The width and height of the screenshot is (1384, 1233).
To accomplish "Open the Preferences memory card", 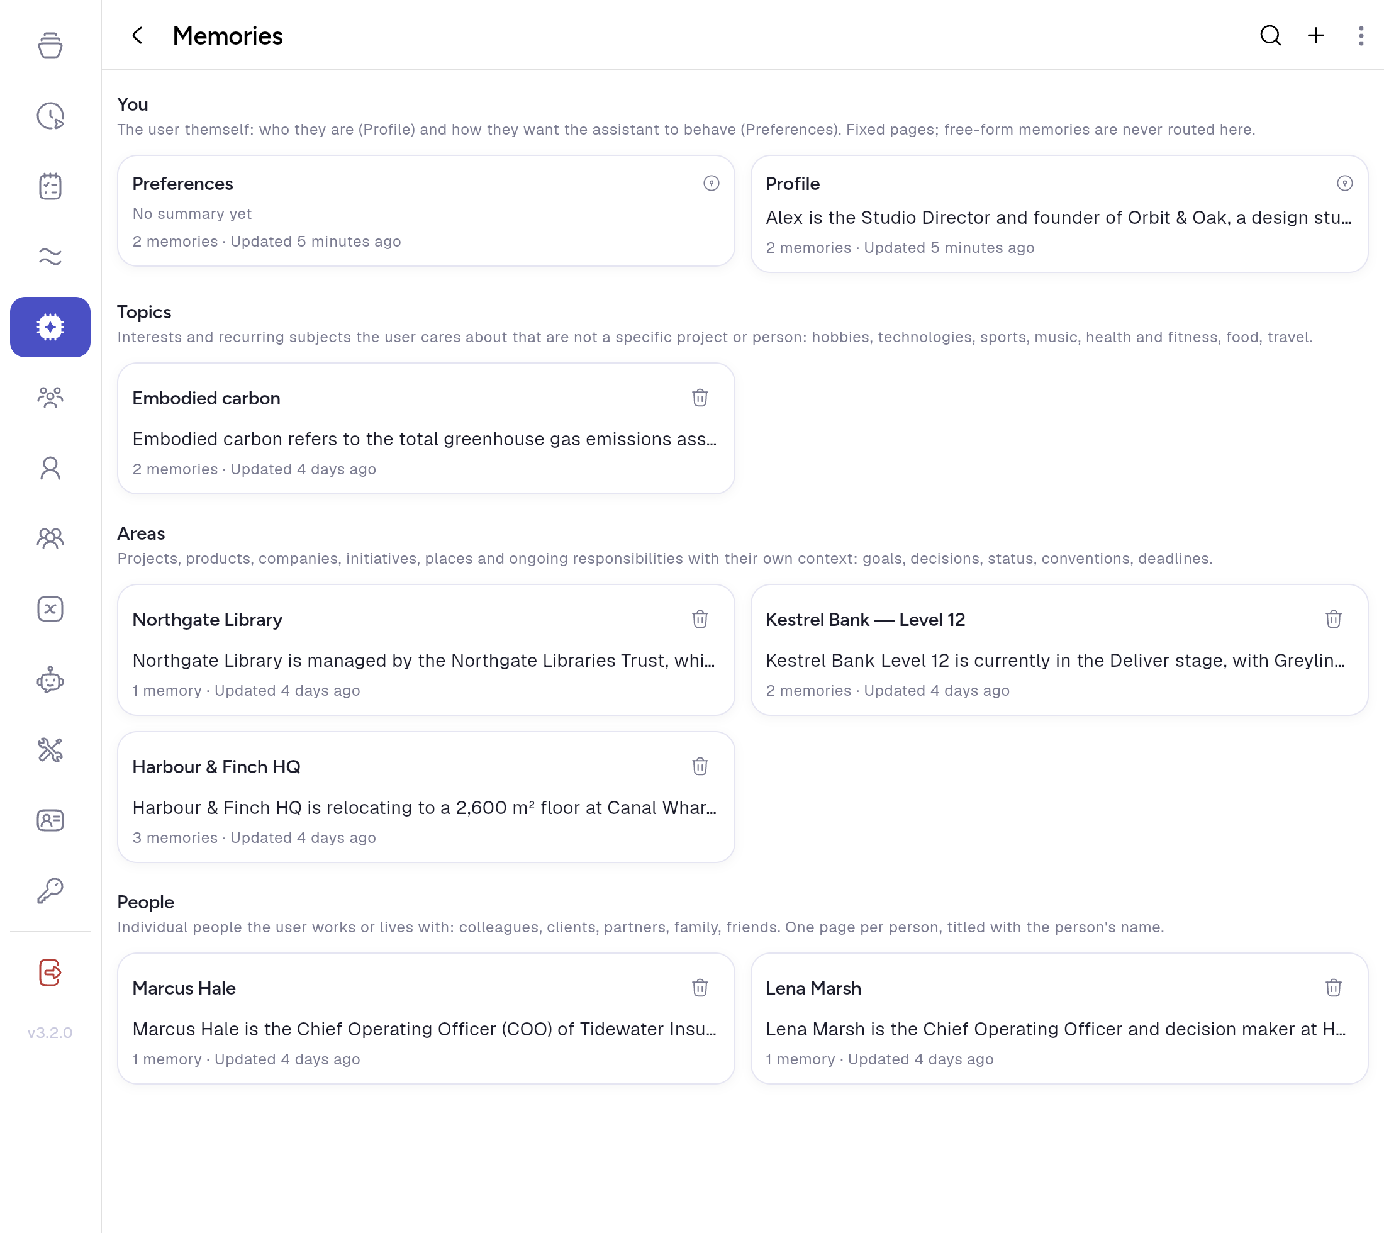I will click(426, 211).
